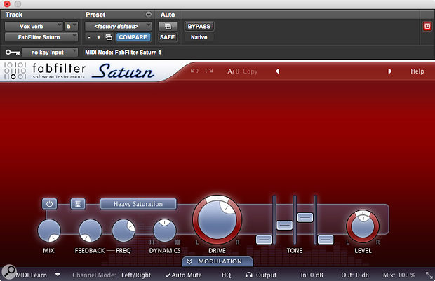Click MIDI Learn in bottom bar
435x281 pixels.
click(32, 275)
